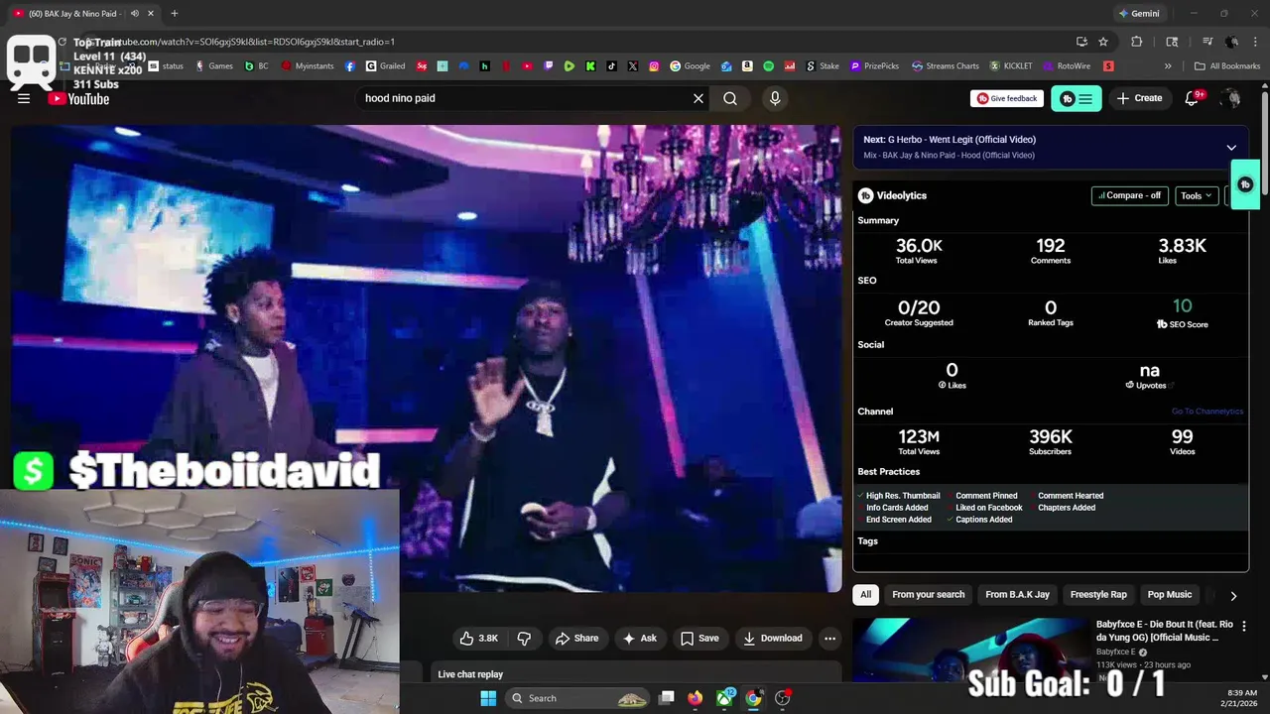Open the Windows Start menu
The height and width of the screenshot is (714, 1270).
[488, 698]
